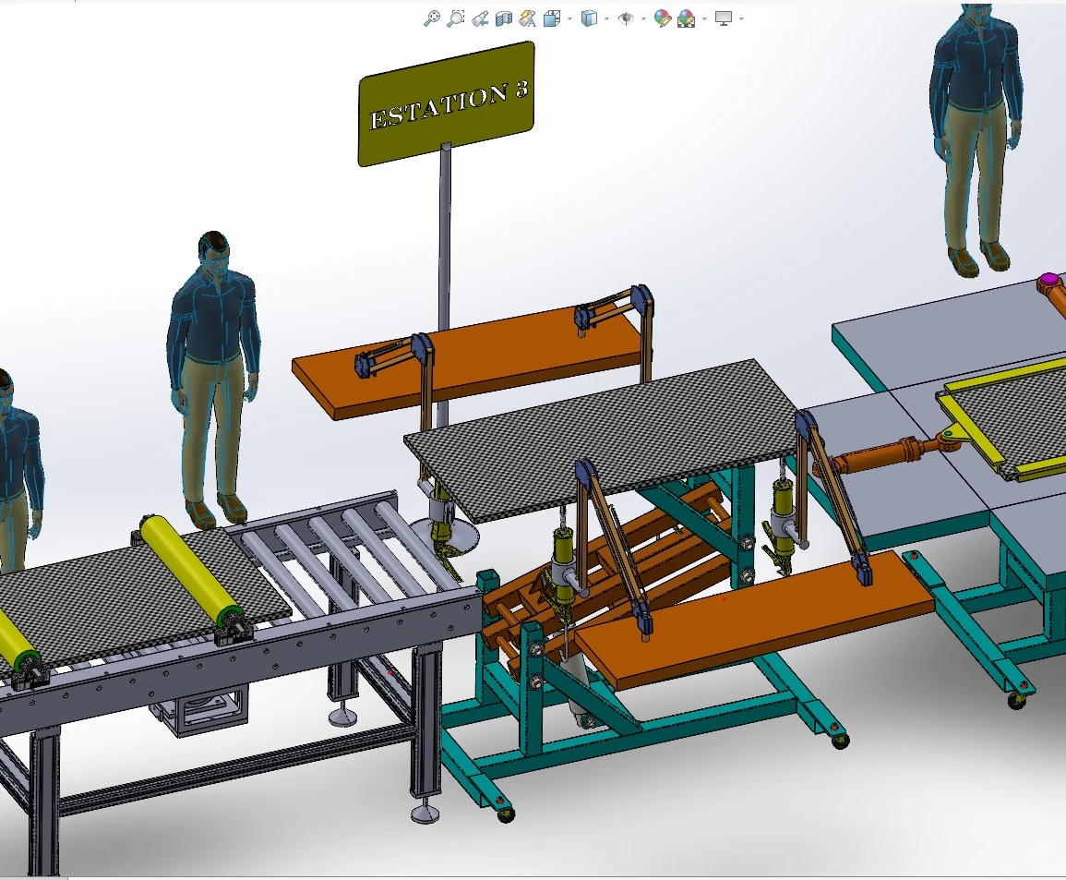Open the Edit Appearance tool
The height and width of the screenshot is (880, 1066).
(x=662, y=18)
